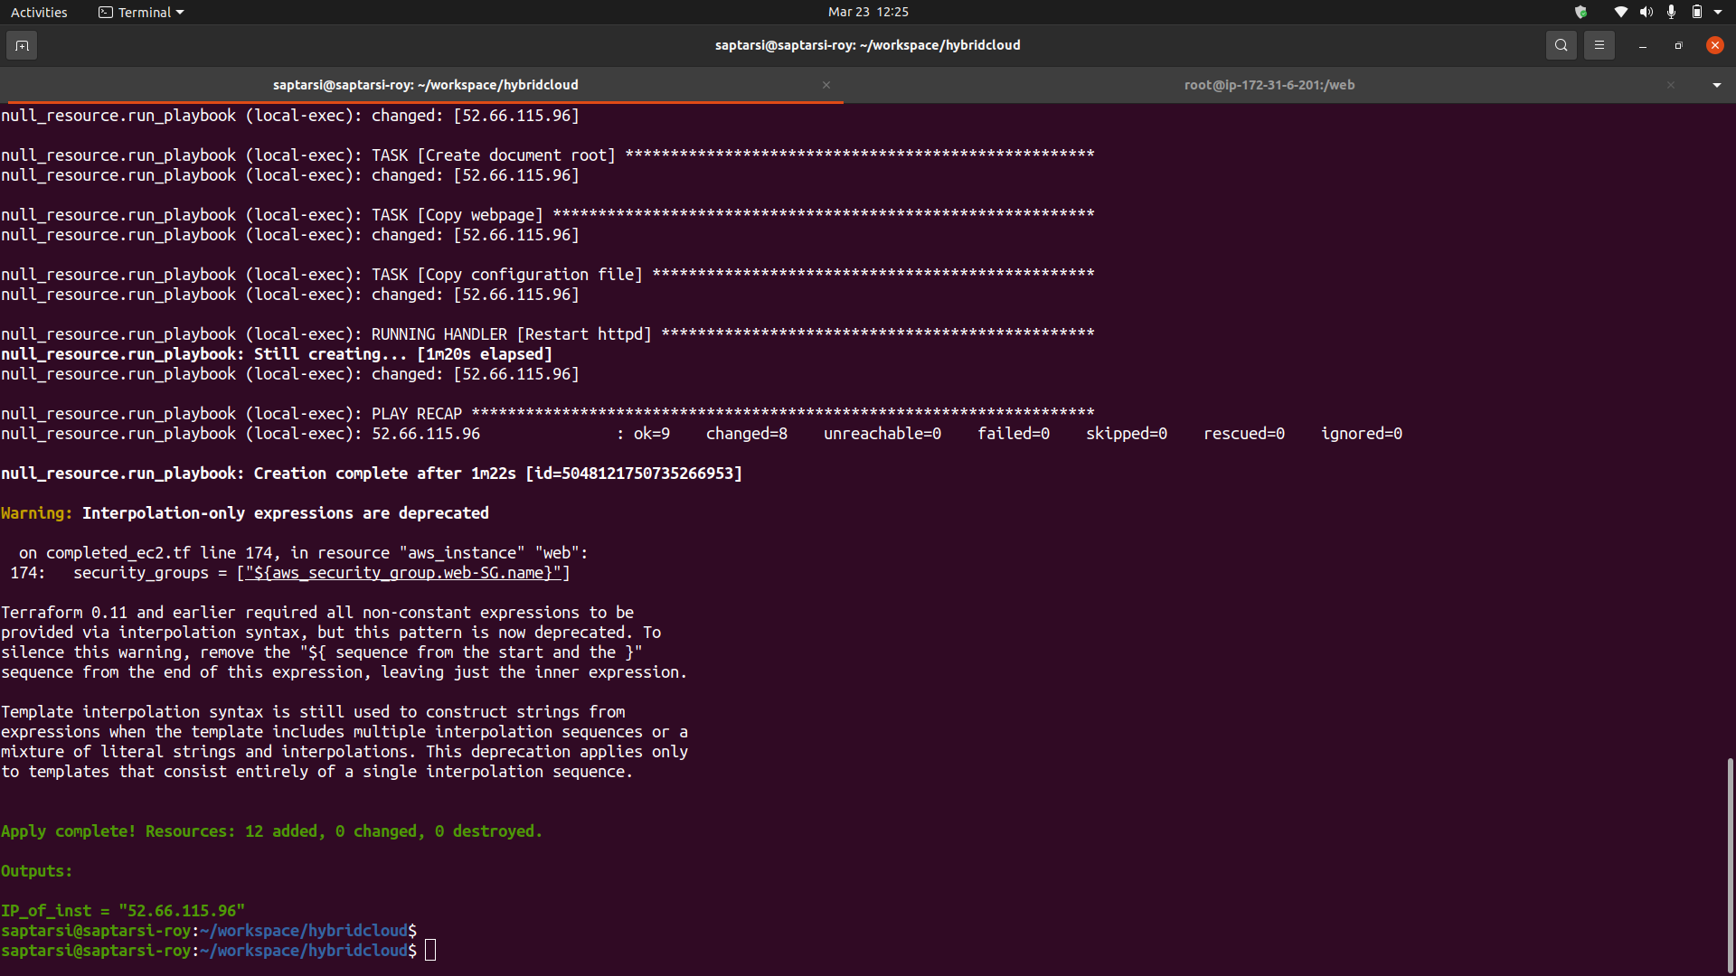Open the Activities overview
The height and width of the screenshot is (976, 1736).
click(x=39, y=12)
